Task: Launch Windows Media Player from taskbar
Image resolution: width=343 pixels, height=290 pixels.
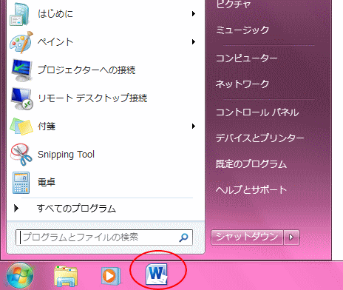Action: (111, 275)
